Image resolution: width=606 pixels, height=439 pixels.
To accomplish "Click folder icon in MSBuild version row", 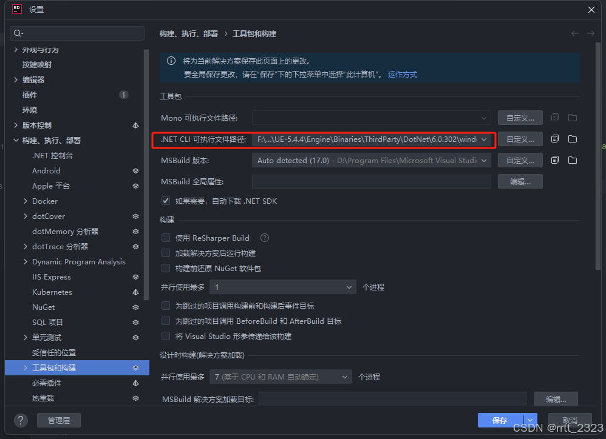I will [x=573, y=160].
